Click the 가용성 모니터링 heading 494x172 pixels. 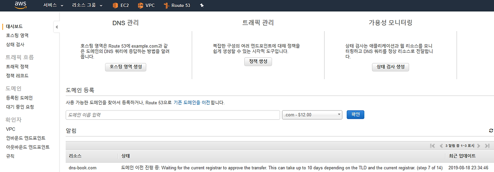pyautogui.click(x=391, y=23)
